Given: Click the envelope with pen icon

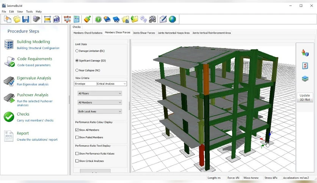Looking at the screenshot, I should [163, 19].
